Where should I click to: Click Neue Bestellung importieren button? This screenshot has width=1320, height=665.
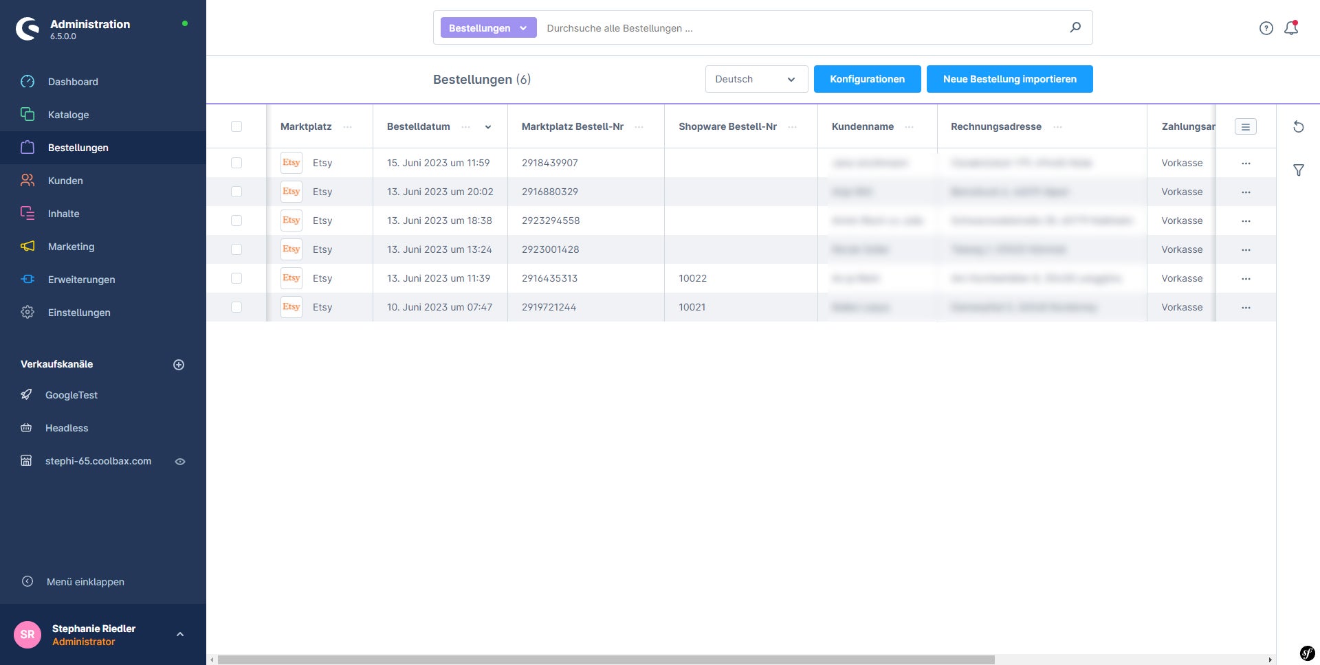[x=1009, y=79]
